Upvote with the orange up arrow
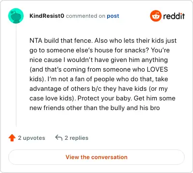This screenshot has height=173, width=193. point(12,138)
